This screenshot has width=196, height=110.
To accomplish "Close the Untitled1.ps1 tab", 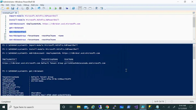I will tap(16, 13).
